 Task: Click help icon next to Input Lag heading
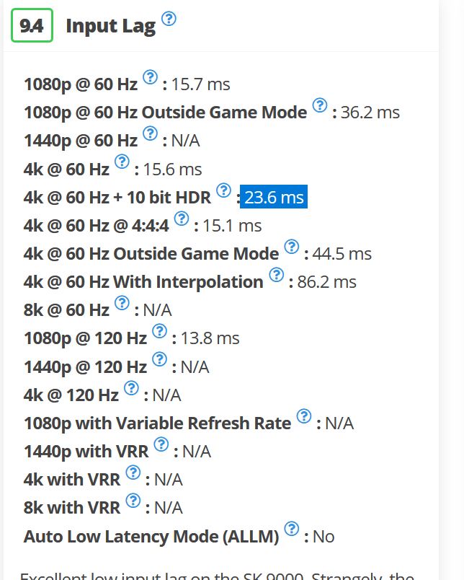coord(169,19)
